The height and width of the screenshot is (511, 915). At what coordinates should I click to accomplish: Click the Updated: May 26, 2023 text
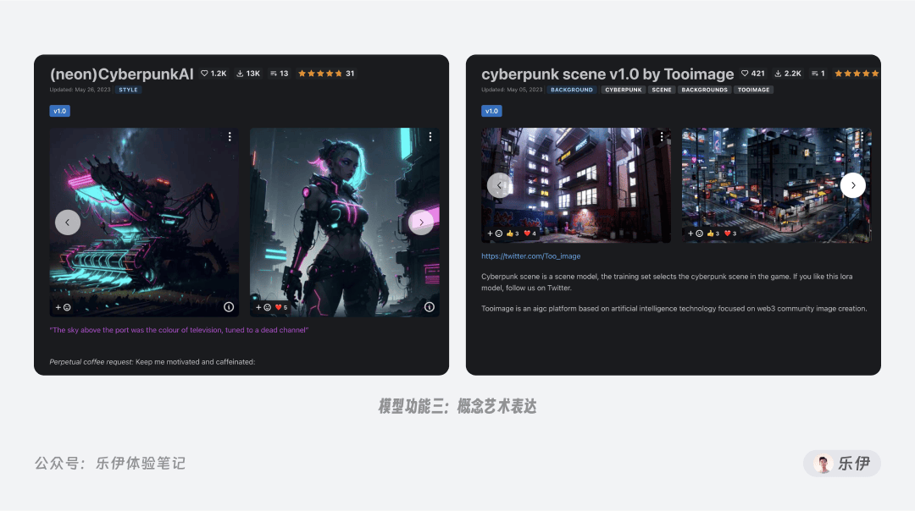pyautogui.click(x=80, y=90)
